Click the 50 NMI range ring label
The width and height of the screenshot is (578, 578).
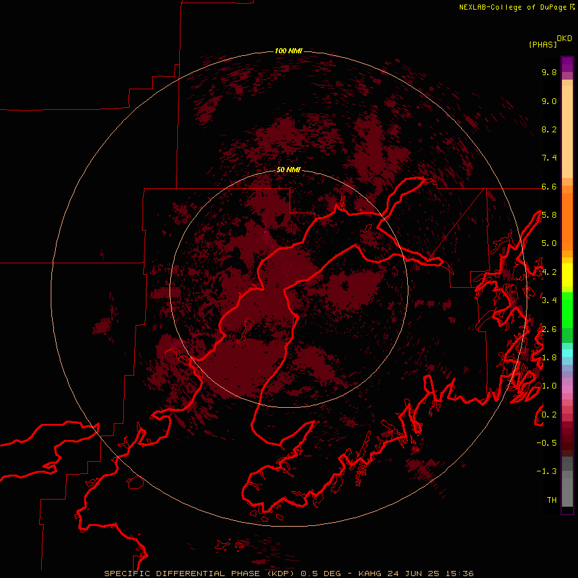[288, 170]
